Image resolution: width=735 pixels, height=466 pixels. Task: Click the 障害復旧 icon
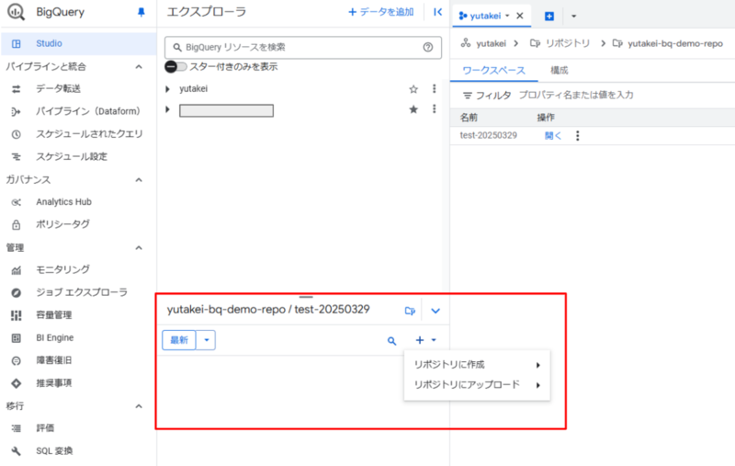[x=16, y=360]
